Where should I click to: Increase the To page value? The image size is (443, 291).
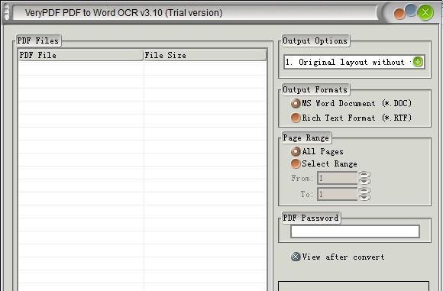click(364, 191)
